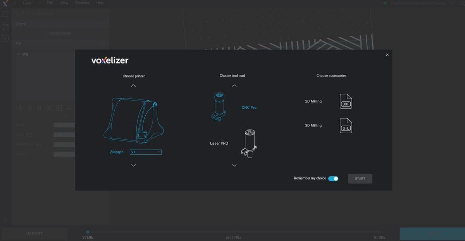Click the grid layout icon in the left sidebar

click(x=5, y=26)
